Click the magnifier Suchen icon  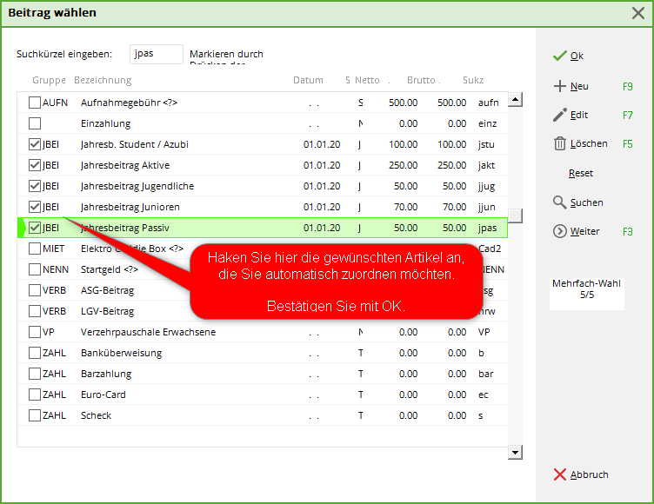click(x=559, y=202)
